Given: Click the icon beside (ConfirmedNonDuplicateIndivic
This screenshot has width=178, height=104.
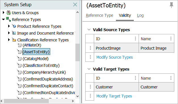Looking at the screenshot, I should [x=20, y=93].
